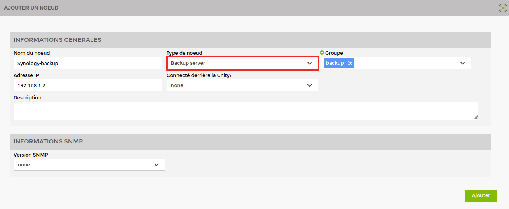Expand the Version SNMP dropdown
Image resolution: width=509 pixels, height=209 pixels.
(x=89, y=165)
